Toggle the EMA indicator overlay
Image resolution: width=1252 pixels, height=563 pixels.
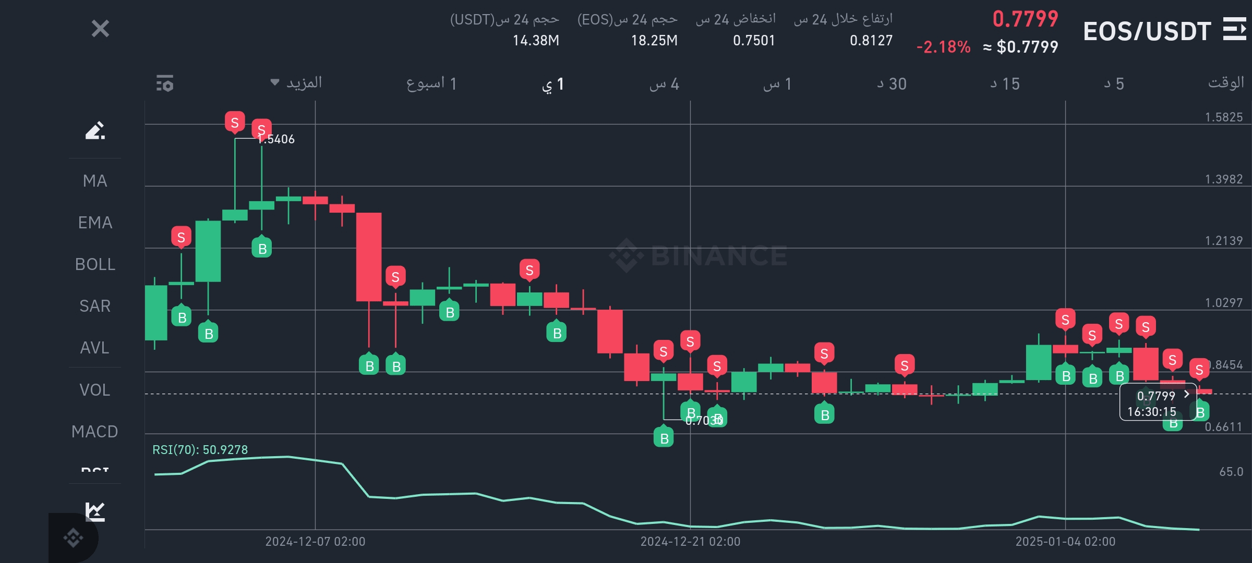pyautogui.click(x=95, y=223)
